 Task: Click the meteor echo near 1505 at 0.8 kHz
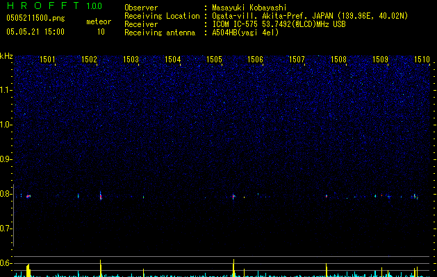tap(233, 197)
